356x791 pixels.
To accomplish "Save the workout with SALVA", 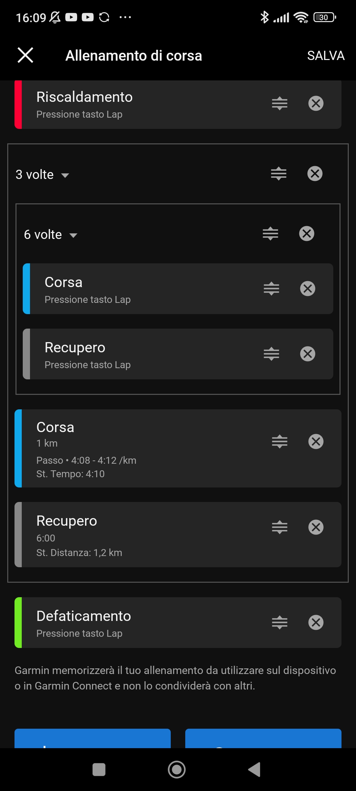I will click(x=326, y=55).
